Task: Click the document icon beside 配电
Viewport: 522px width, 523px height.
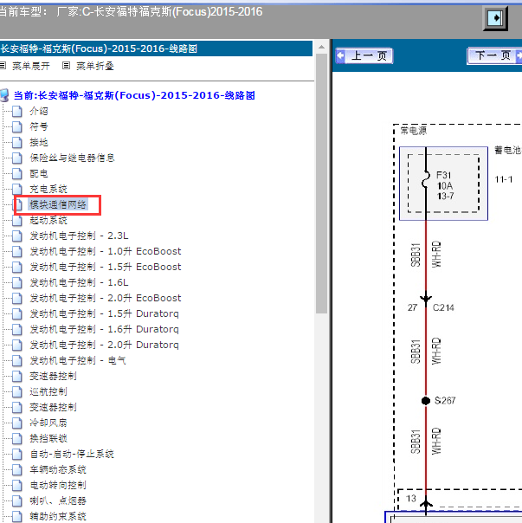Action: point(17,173)
